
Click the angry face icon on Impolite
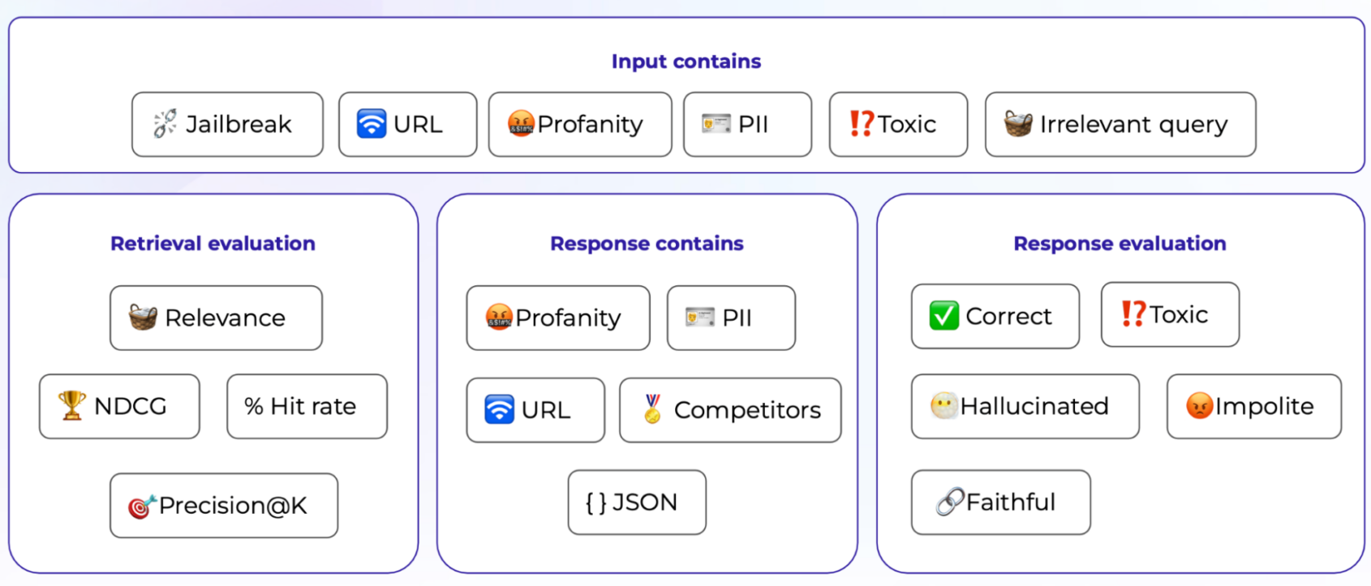(1200, 405)
